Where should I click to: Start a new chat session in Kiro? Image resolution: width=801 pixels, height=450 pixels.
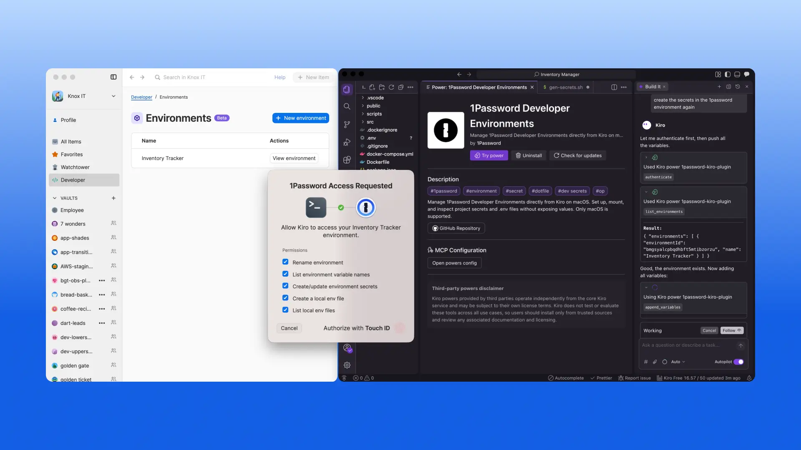coord(719,87)
